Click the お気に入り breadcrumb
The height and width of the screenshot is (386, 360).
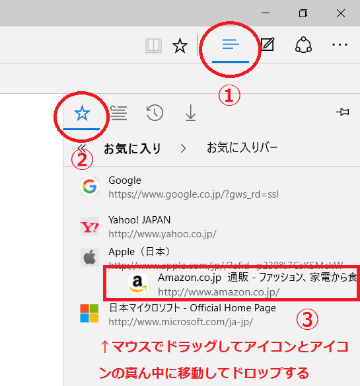click(x=132, y=149)
